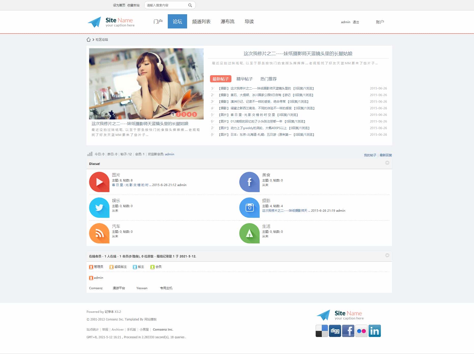This screenshot has width=474, height=354.
Task: Open the 导读 navigation item
Action: [249, 22]
